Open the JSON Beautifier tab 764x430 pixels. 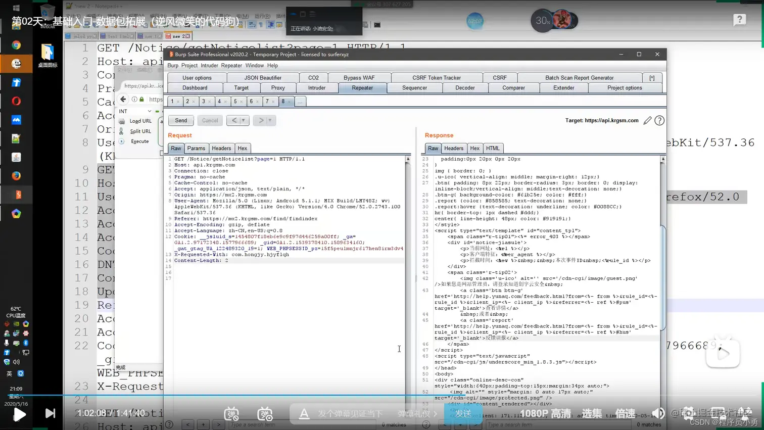coord(263,78)
